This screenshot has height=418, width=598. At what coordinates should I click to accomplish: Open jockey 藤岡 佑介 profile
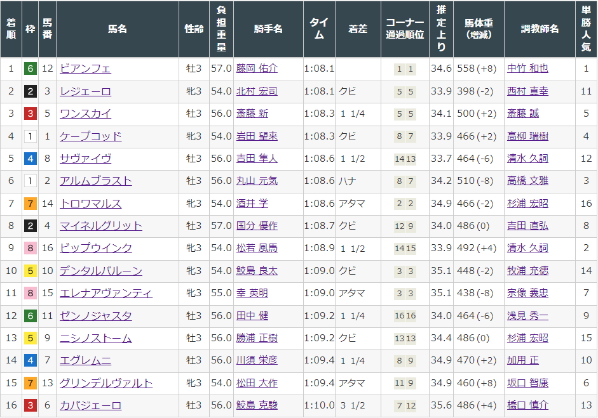click(x=257, y=69)
